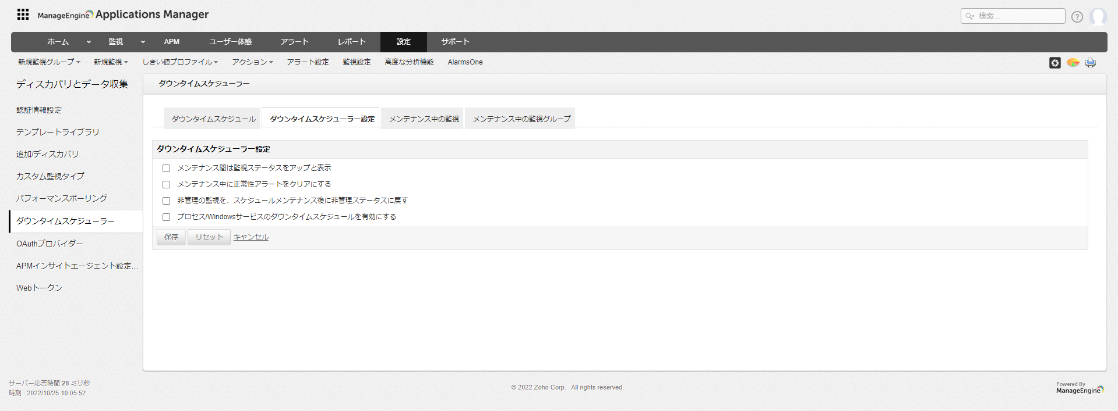Click the help question mark icon
Screen dimensions: 1118x411
tap(1077, 17)
